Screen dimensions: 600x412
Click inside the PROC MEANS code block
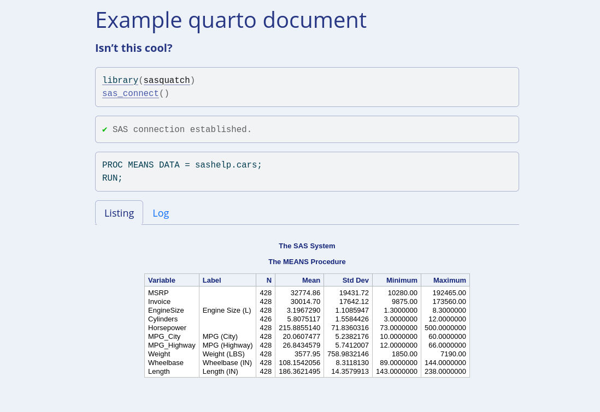pos(306,171)
